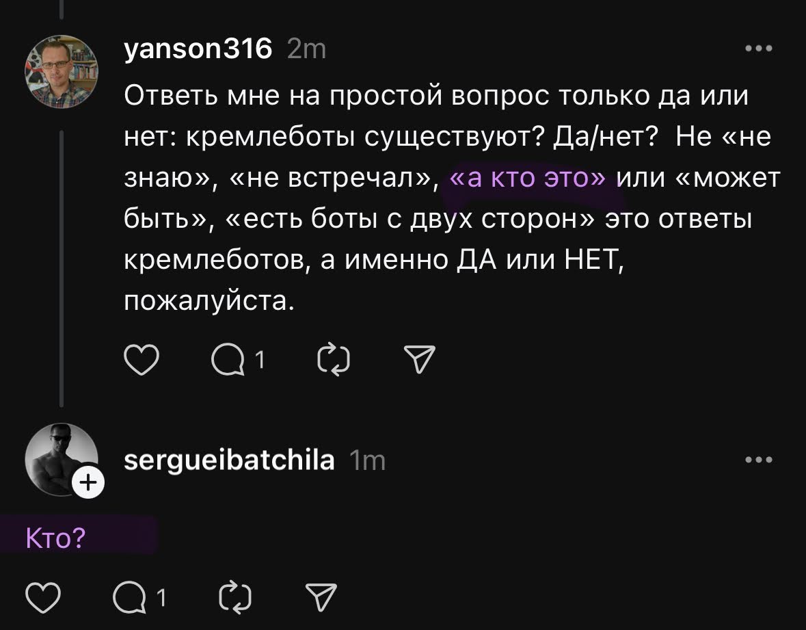Click the 2m timestamp on yanson316 post
The height and width of the screenshot is (630, 806).
point(307,49)
